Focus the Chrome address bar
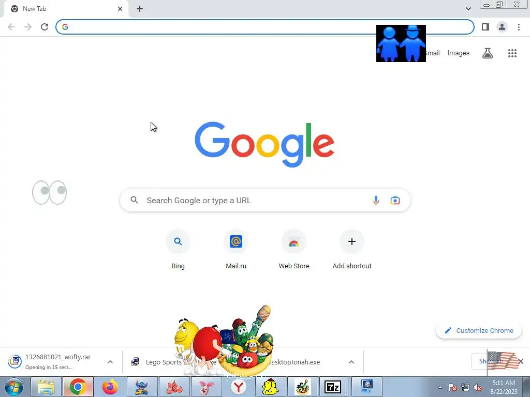The image size is (530, 397). pos(264,27)
